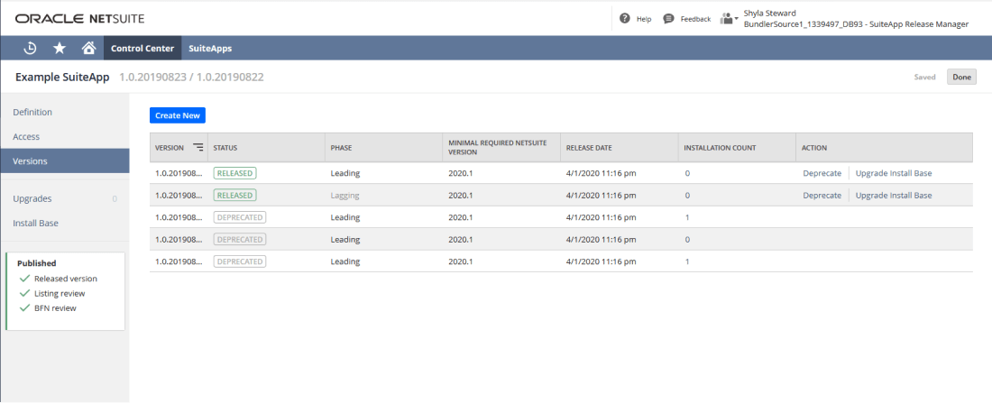992x403 pixels.
Task: Click the Feedback speech bubble icon
Action: coord(668,19)
